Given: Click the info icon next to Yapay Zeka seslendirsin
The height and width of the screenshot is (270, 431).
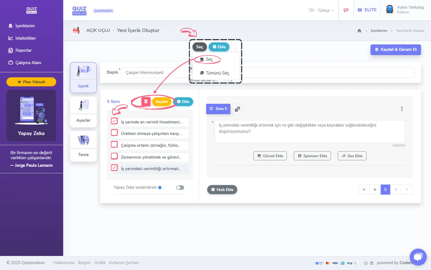Looking at the screenshot, I should [x=160, y=188].
